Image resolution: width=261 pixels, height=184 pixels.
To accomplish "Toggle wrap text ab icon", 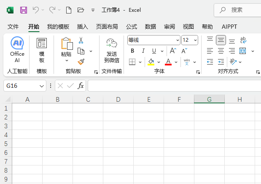I will coord(243,40).
